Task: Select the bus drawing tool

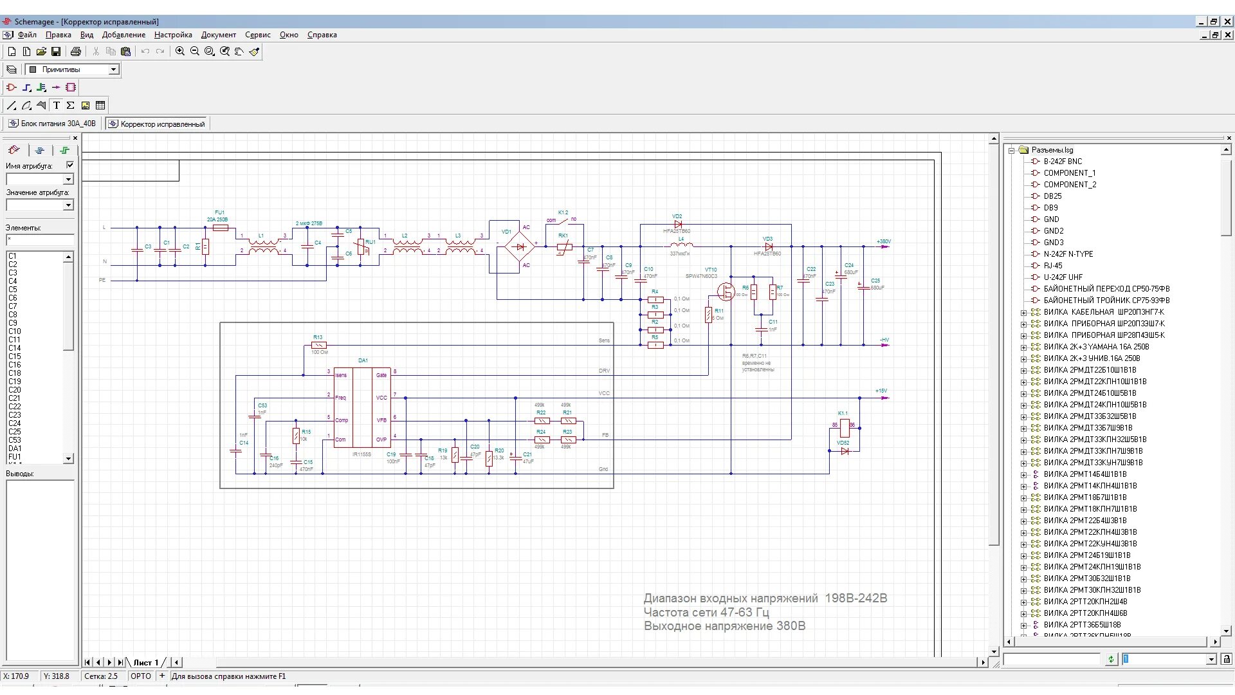Action: click(x=41, y=88)
